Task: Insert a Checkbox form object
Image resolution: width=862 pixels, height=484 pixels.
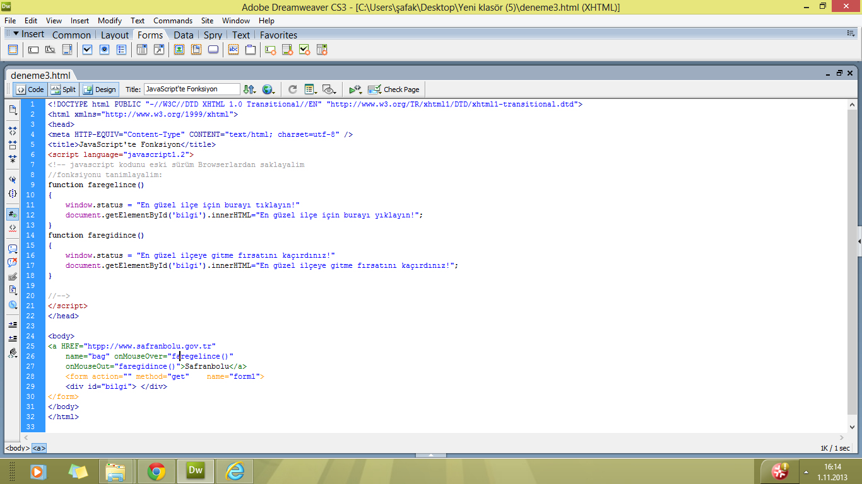Action: coord(88,49)
